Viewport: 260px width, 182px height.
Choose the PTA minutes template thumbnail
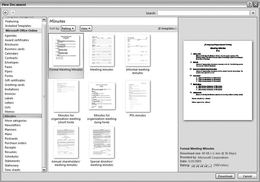[x=137, y=96]
